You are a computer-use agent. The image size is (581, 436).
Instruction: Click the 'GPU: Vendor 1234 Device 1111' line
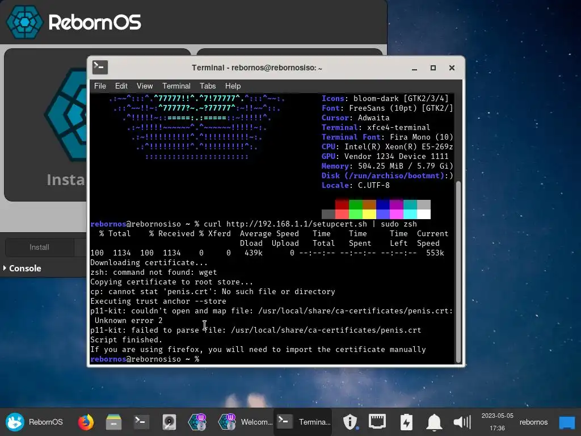(x=385, y=157)
